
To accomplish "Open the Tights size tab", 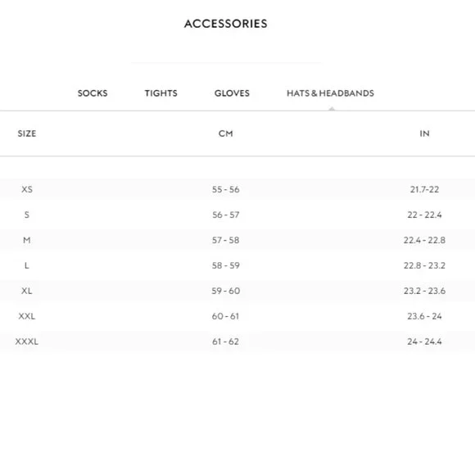I will pos(161,93).
